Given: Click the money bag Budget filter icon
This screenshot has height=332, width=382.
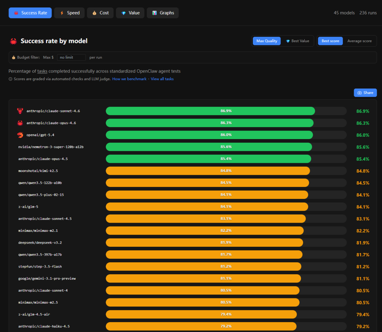Looking at the screenshot, I should pos(14,58).
